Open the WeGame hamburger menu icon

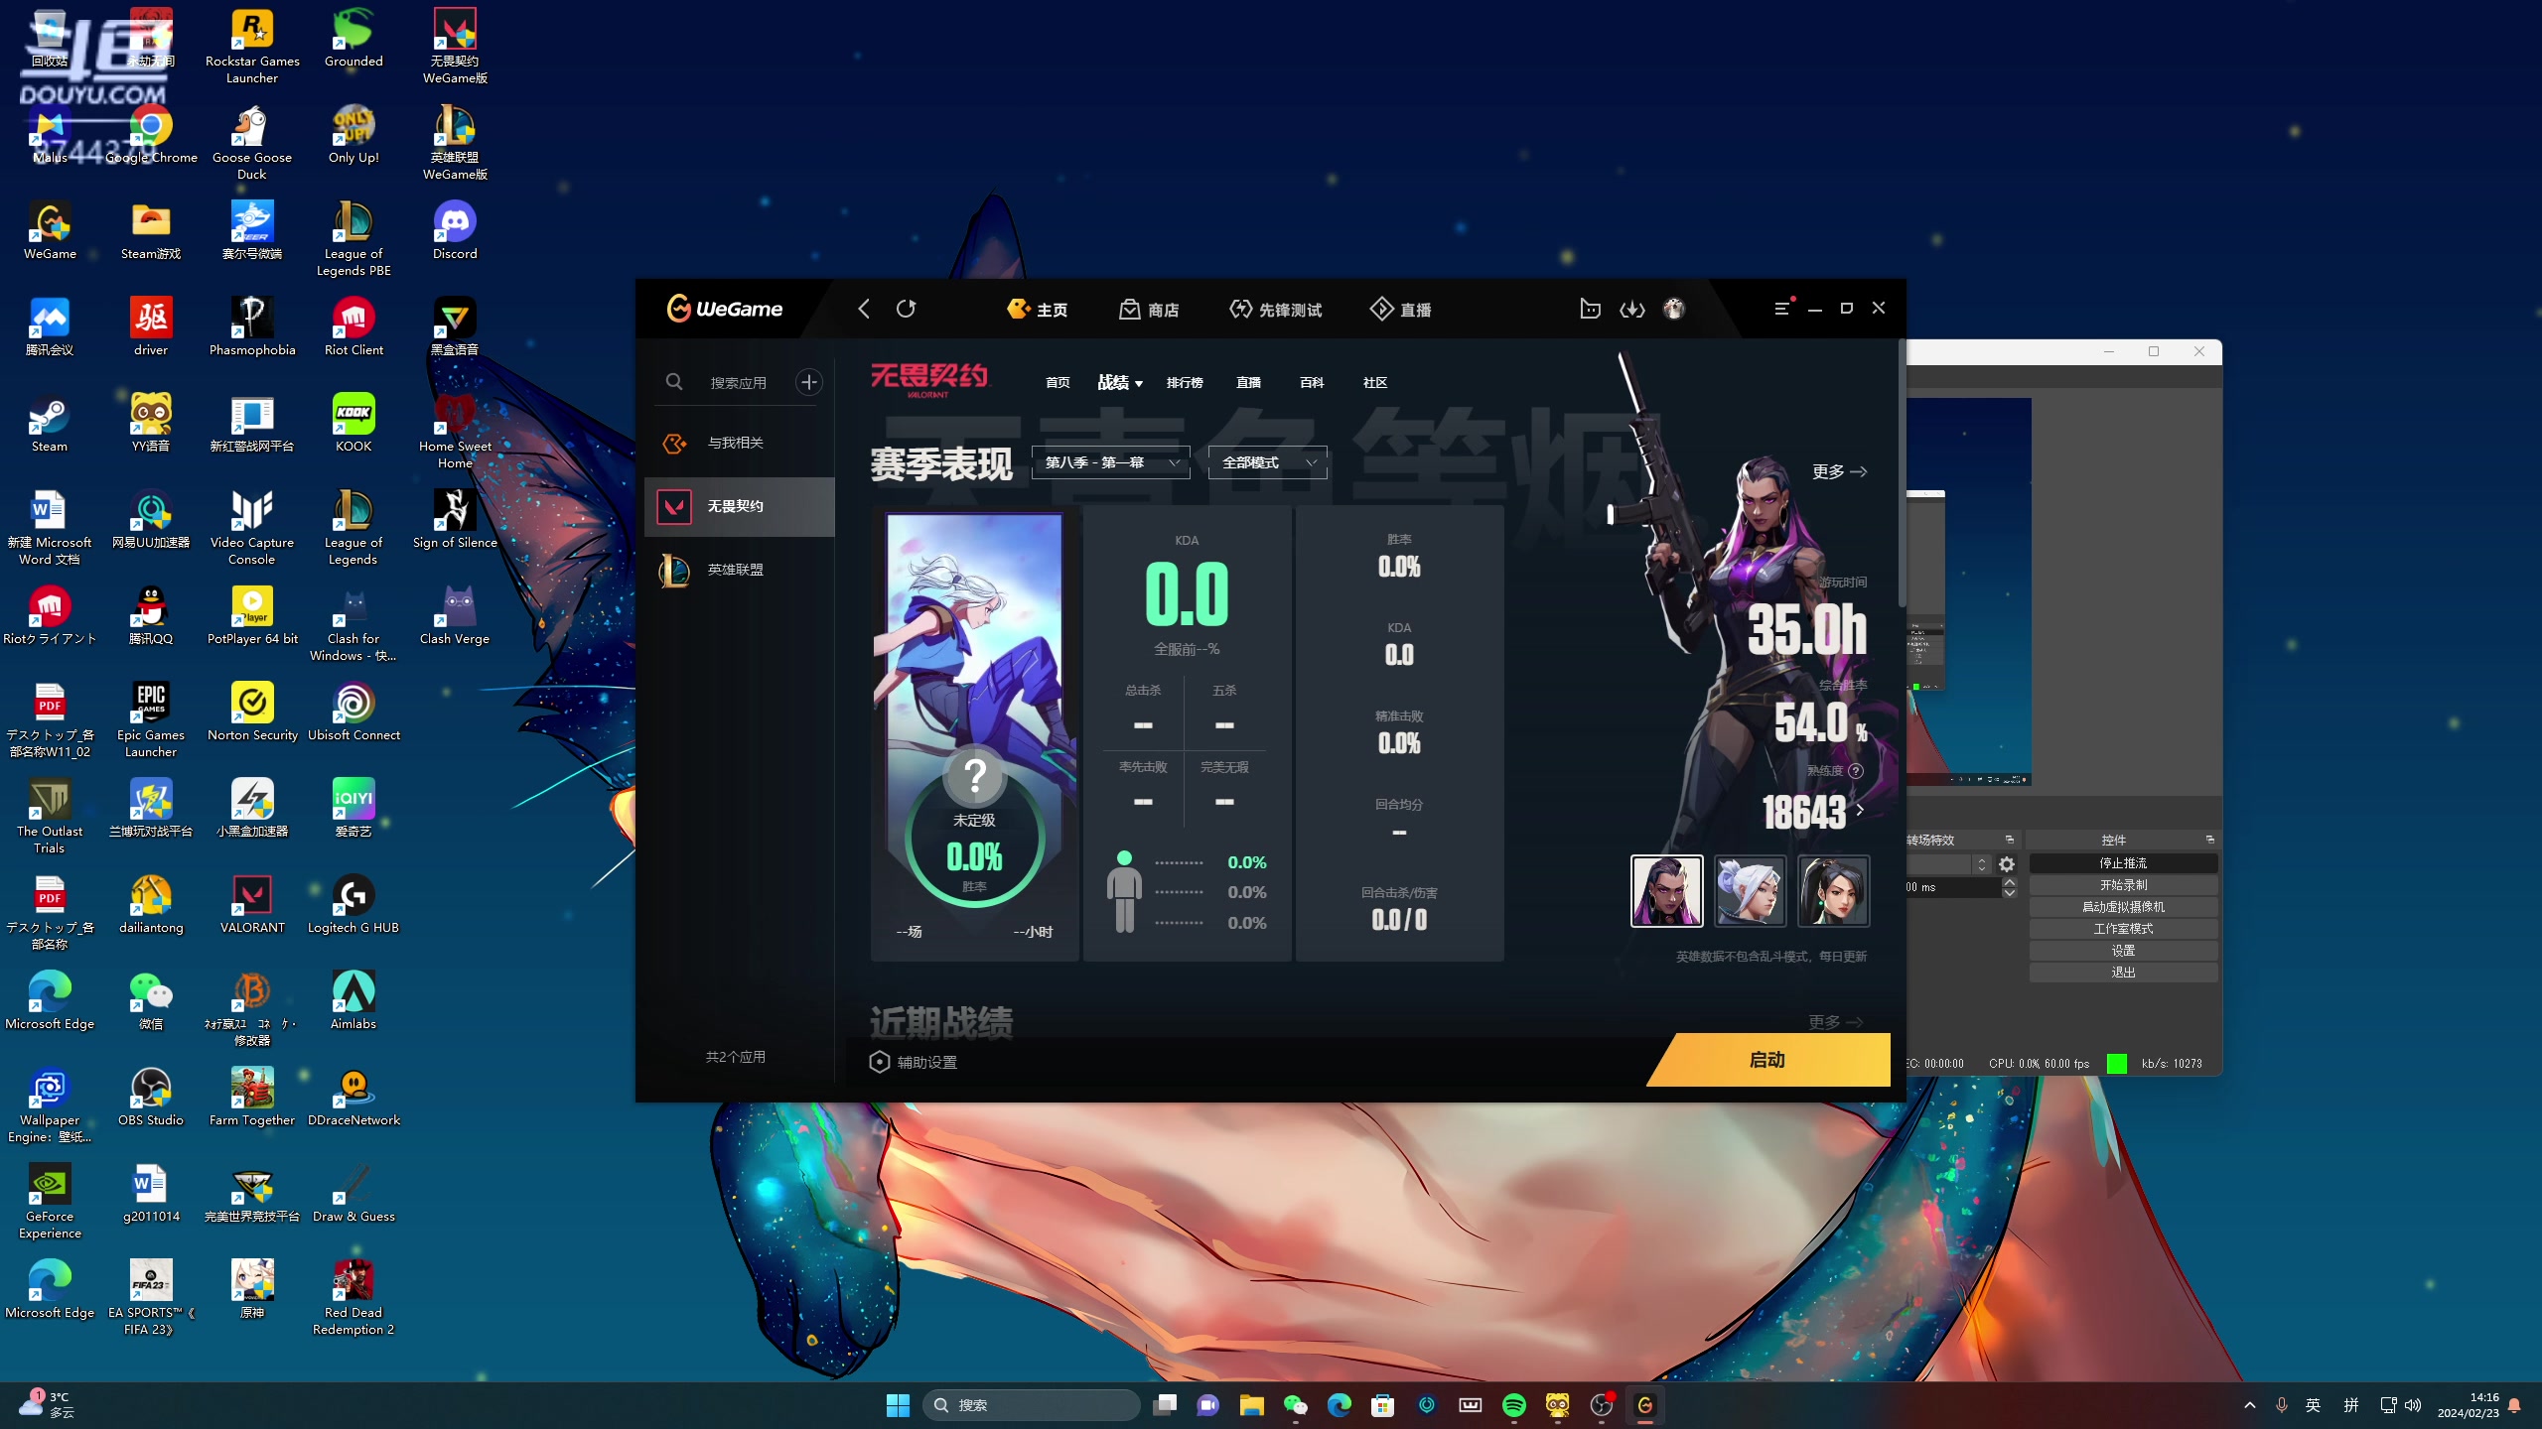coord(1782,309)
